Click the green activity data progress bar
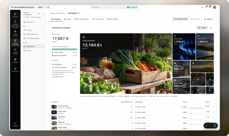 pyautogui.click(x=64, y=49)
